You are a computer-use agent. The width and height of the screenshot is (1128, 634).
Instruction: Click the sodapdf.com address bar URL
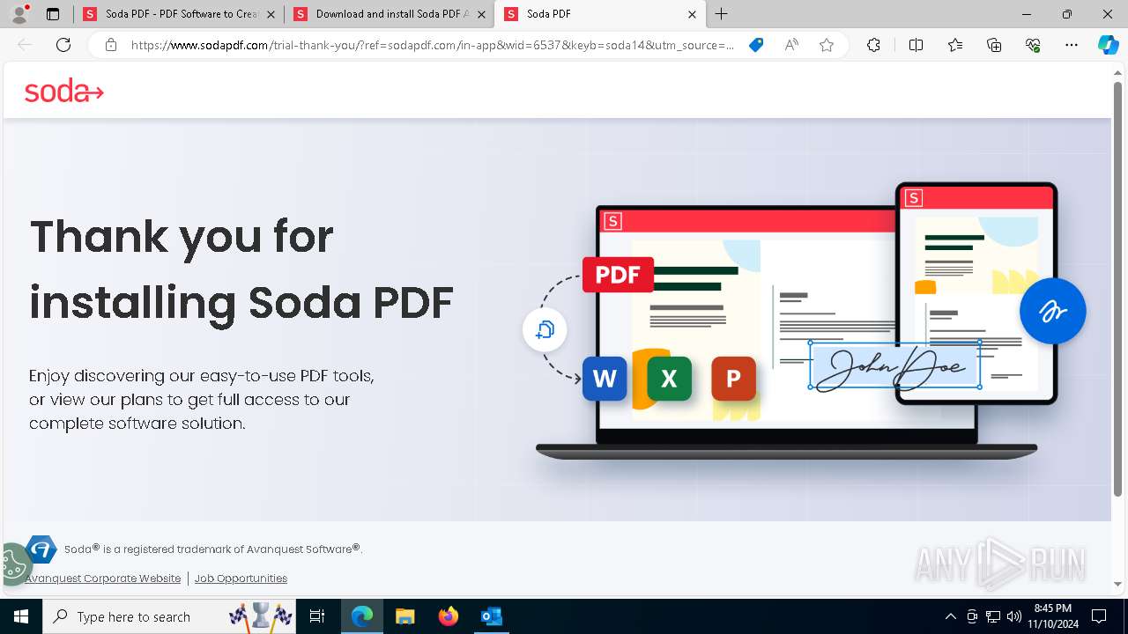(x=432, y=45)
